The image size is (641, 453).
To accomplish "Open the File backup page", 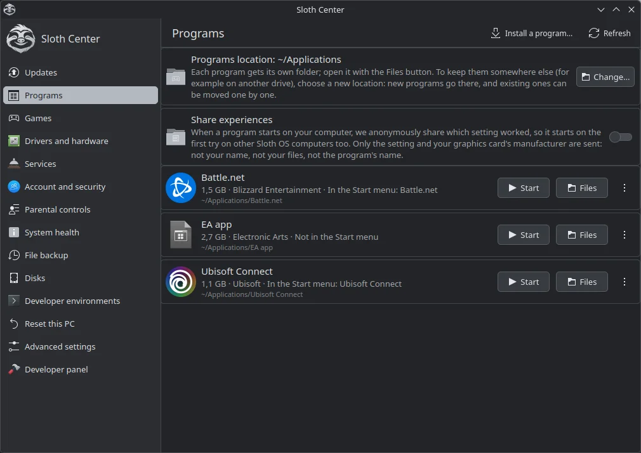I will tap(81, 255).
